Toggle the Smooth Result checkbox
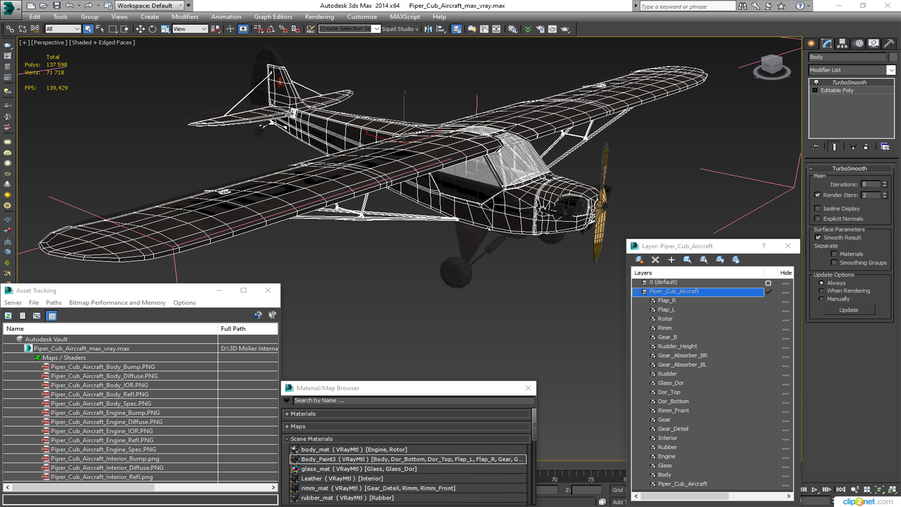The height and width of the screenshot is (507, 901). 818,238
